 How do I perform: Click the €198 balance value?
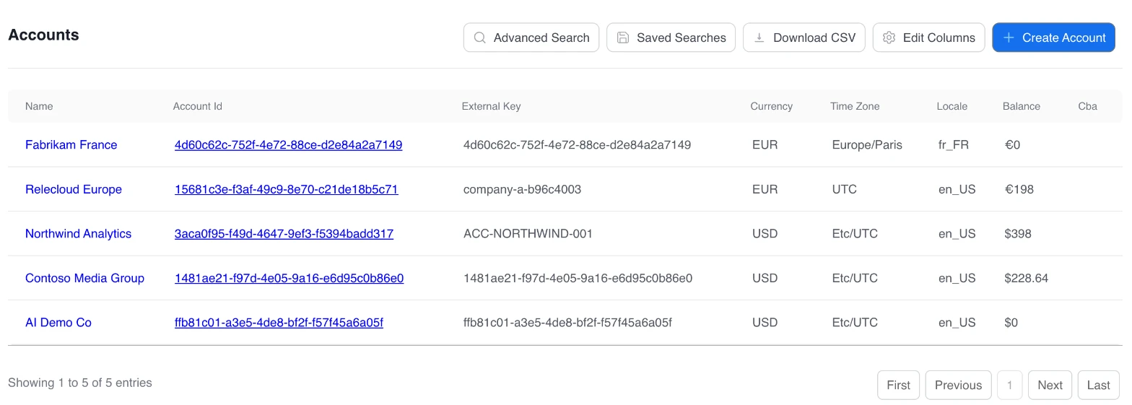[x=1019, y=190]
